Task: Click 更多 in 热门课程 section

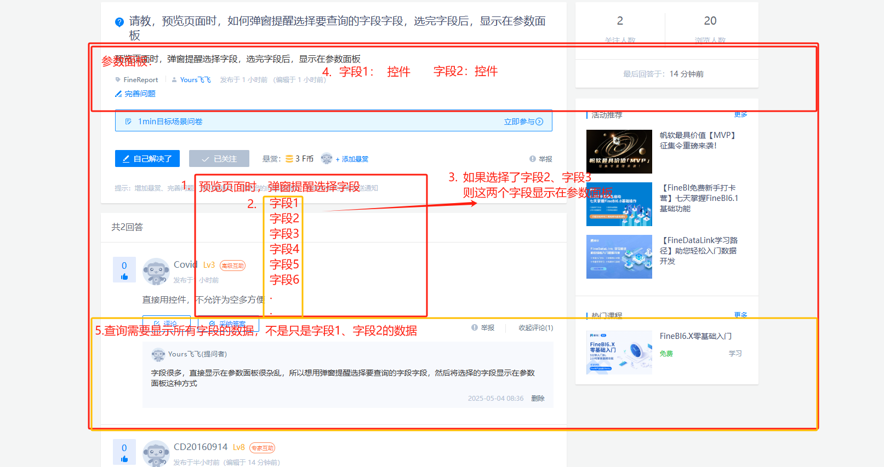Action: click(740, 315)
